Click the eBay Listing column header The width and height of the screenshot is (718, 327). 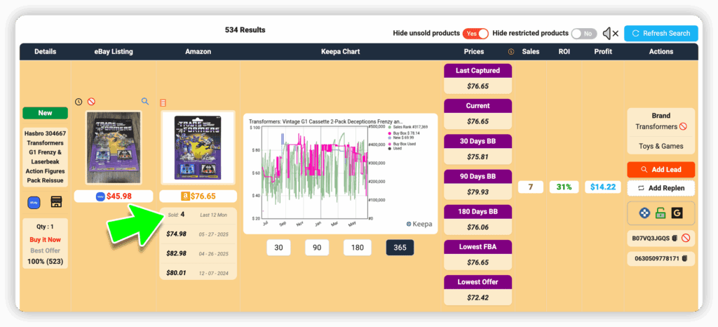[114, 52]
